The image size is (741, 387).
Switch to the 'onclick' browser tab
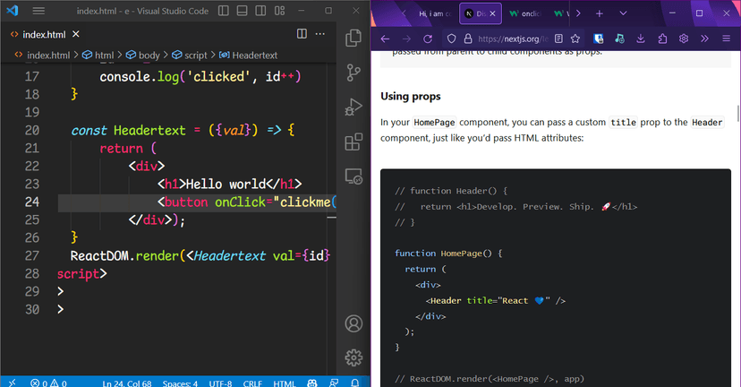click(x=524, y=14)
